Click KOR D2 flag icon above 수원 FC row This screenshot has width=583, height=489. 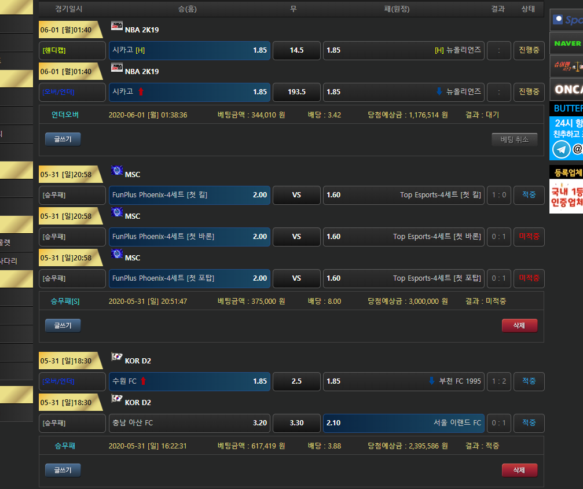pos(116,357)
